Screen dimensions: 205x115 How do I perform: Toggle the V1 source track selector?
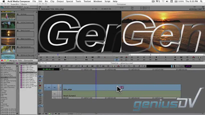point(49,87)
